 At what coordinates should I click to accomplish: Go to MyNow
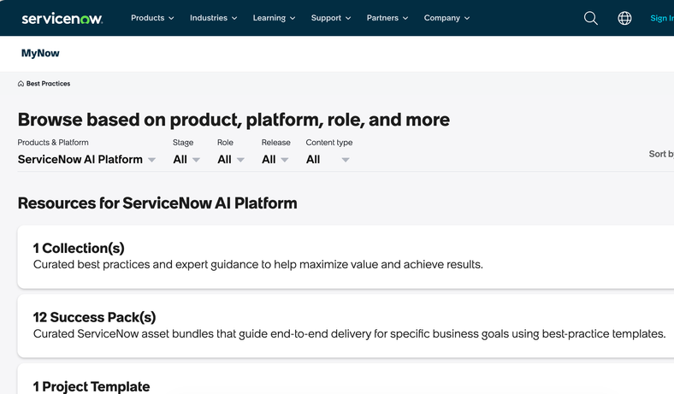(x=40, y=53)
